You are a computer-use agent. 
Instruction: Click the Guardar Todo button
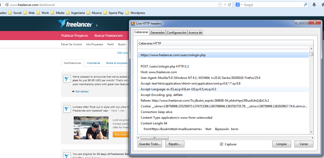150,144
